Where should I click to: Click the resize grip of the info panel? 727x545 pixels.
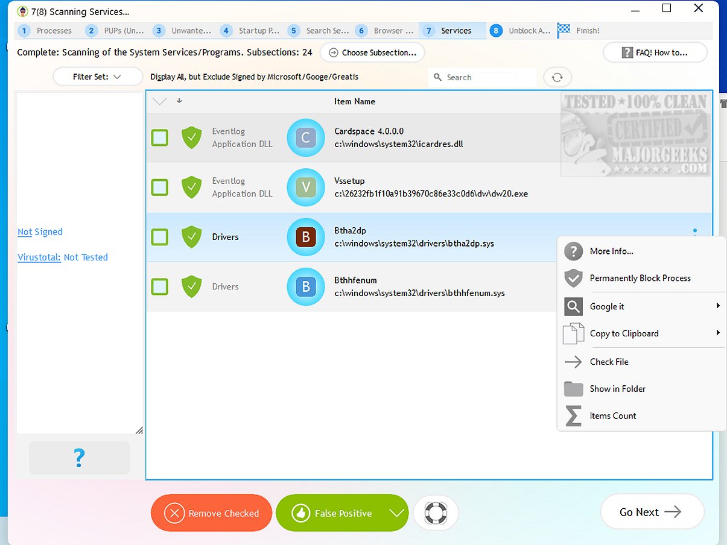tap(139, 430)
